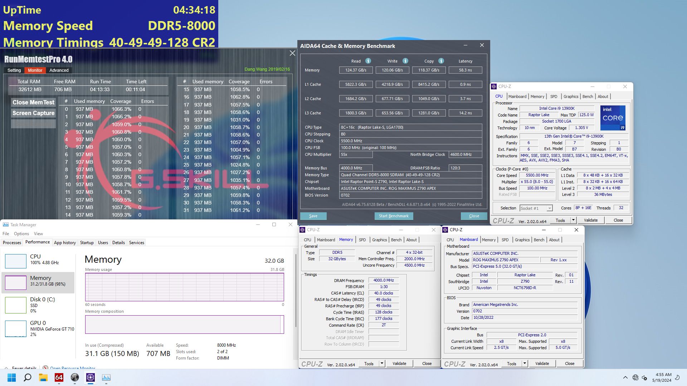Open the Advanced tab in RunMemtestPro
Image resolution: width=687 pixels, height=386 pixels.
pyautogui.click(x=59, y=70)
